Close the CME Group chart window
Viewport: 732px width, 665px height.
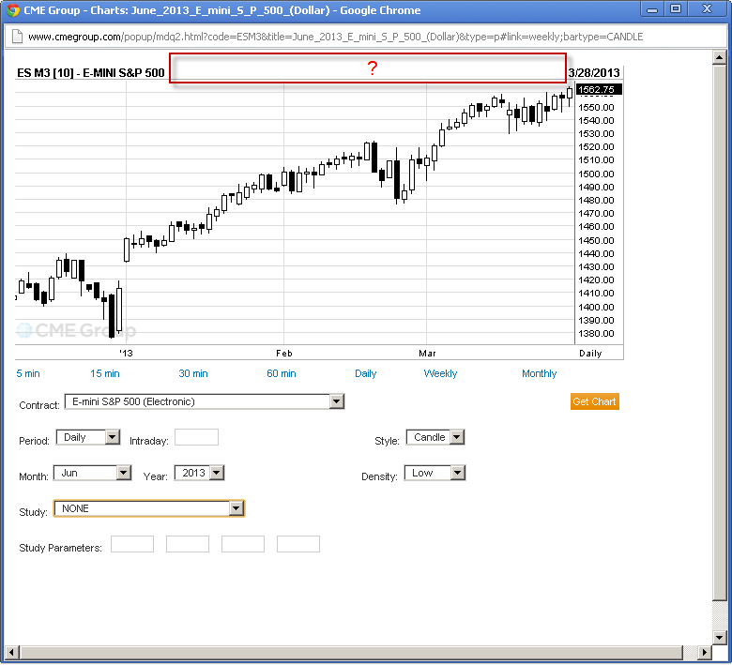[x=708, y=9]
